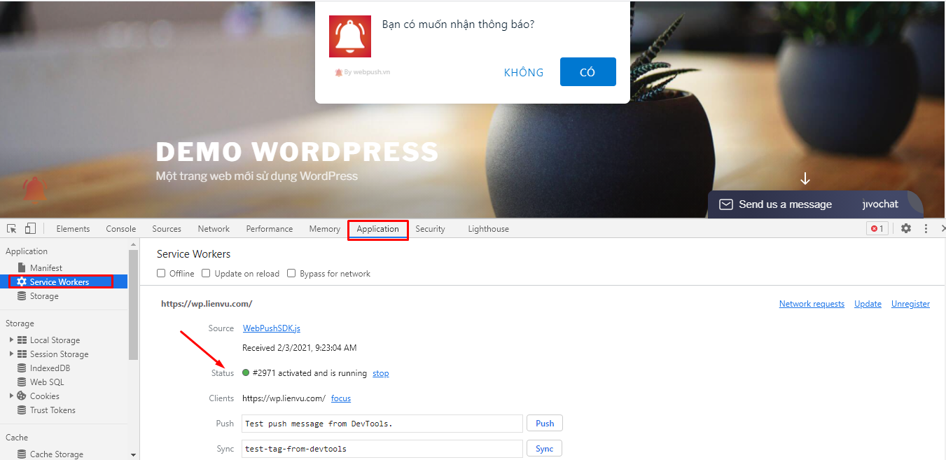This screenshot has height=460, width=946.
Task: Click the bold 'https://wp.lienvu.com/' origin heading
Action: click(207, 304)
